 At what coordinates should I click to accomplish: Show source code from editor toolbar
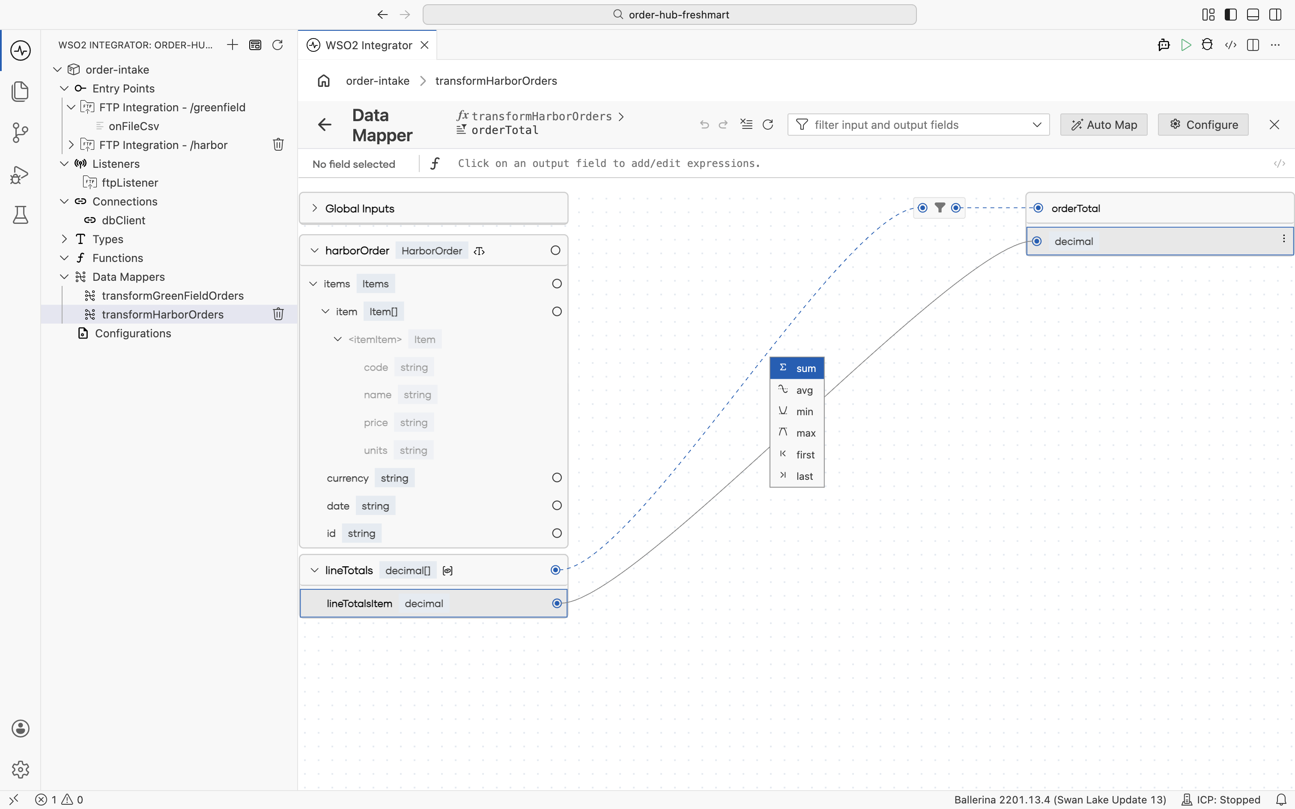(x=1230, y=45)
